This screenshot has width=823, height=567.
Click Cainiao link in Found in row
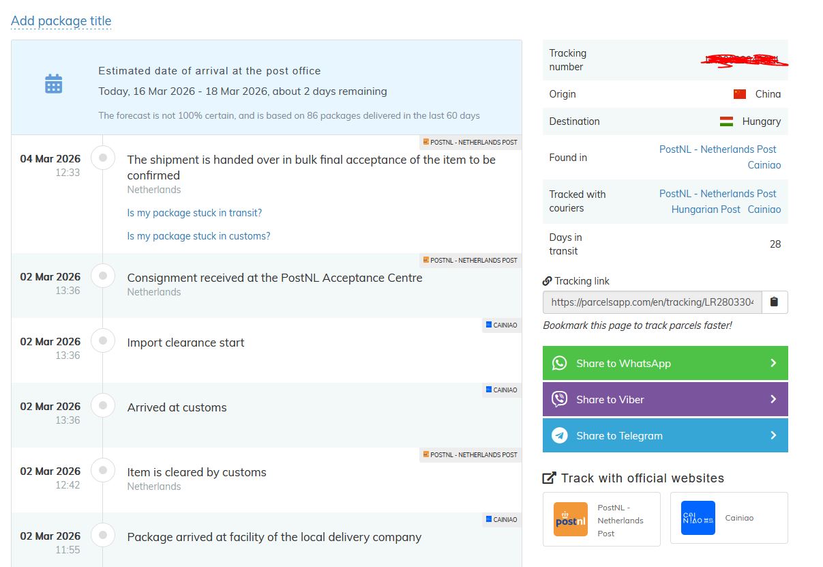pyautogui.click(x=764, y=165)
